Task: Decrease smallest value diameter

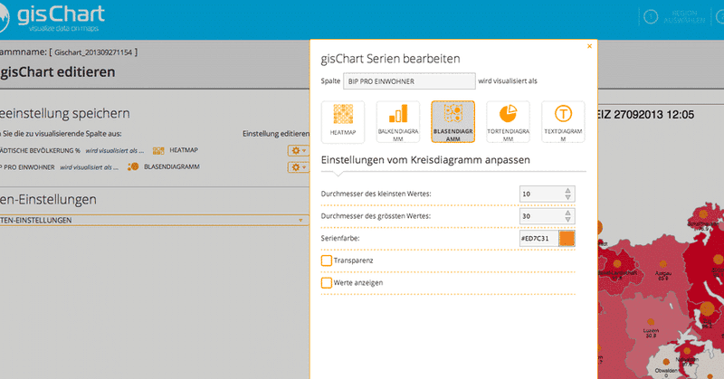Action: 568,197
